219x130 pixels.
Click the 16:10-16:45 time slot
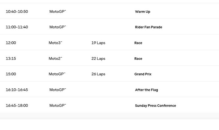click(17, 90)
